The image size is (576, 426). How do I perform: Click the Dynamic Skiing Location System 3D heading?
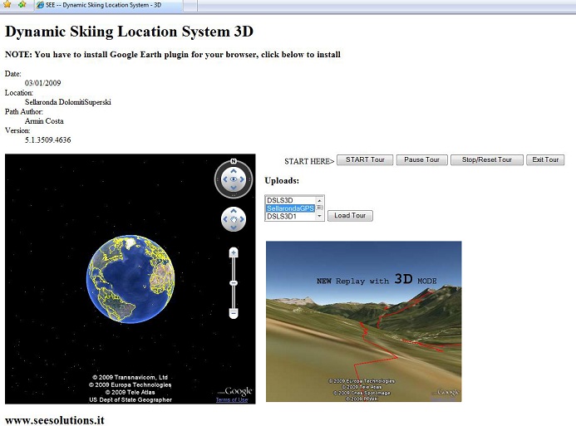130,32
